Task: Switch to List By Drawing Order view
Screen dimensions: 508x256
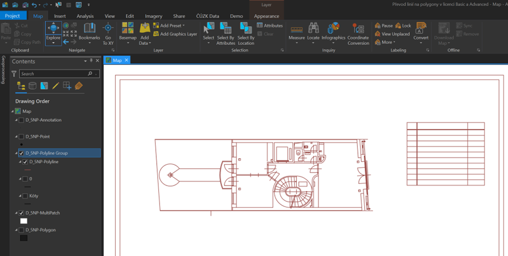Action: pos(21,86)
